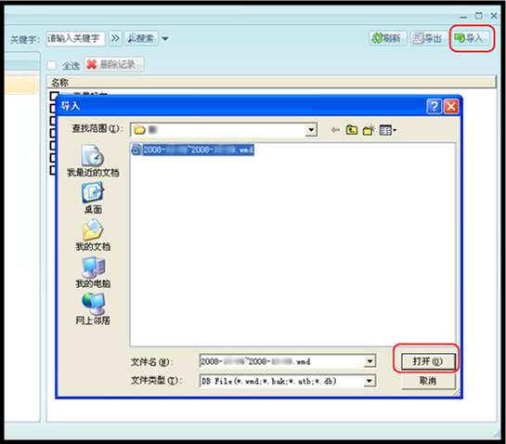Image resolution: width=506 pixels, height=444 pixels.
Task: Open the view menu dropdown icon
Action: point(387,130)
